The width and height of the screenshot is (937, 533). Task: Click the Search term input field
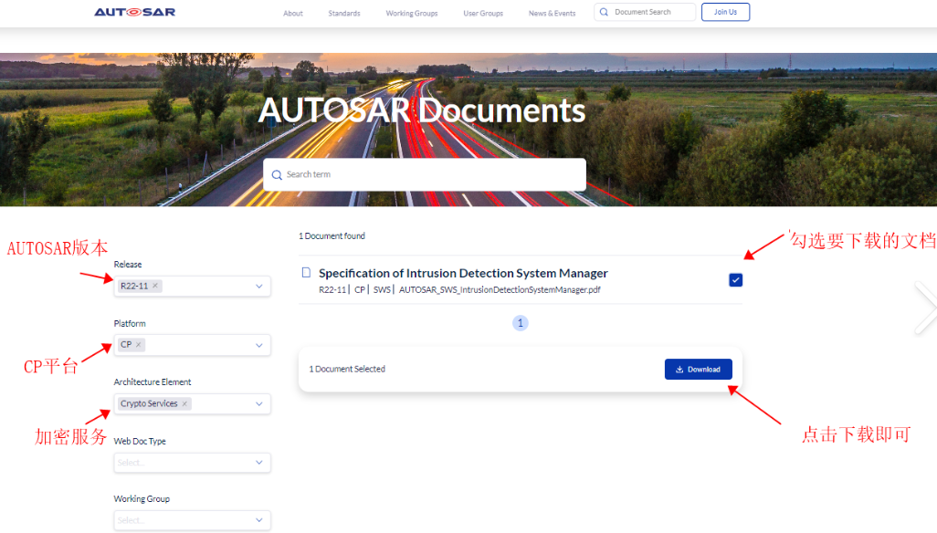[425, 175]
